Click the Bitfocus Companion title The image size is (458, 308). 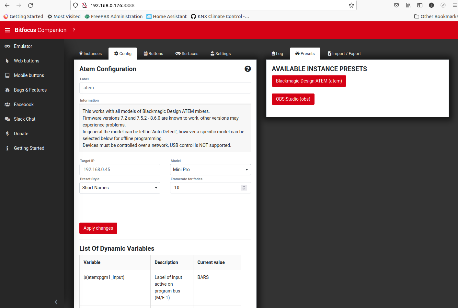click(40, 30)
